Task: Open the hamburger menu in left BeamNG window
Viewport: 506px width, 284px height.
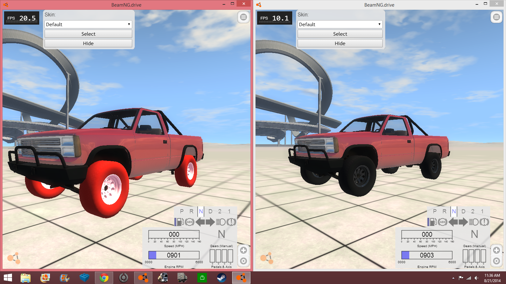Action: tap(244, 17)
